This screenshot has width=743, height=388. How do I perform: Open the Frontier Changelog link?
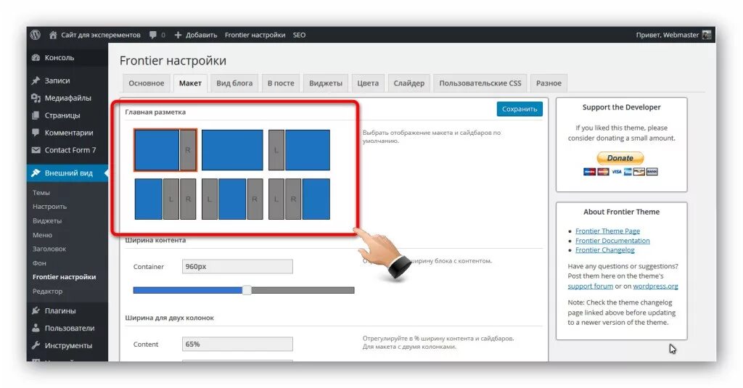[604, 249]
